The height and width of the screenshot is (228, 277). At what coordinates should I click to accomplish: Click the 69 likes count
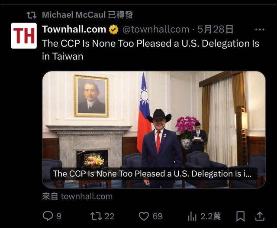[x=158, y=216]
